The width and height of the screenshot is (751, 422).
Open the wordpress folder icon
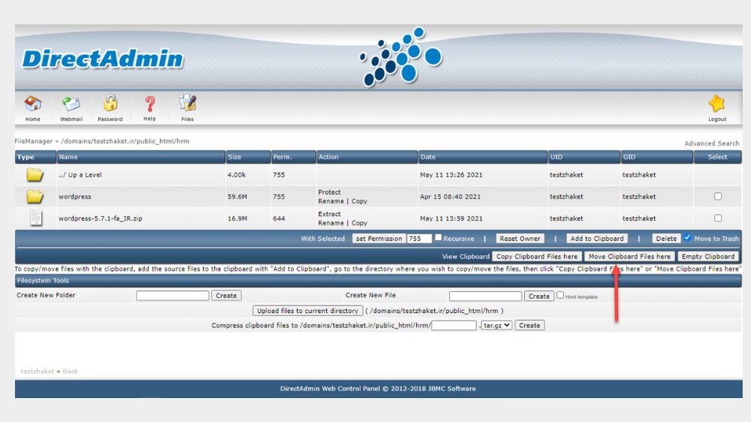click(x=35, y=197)
